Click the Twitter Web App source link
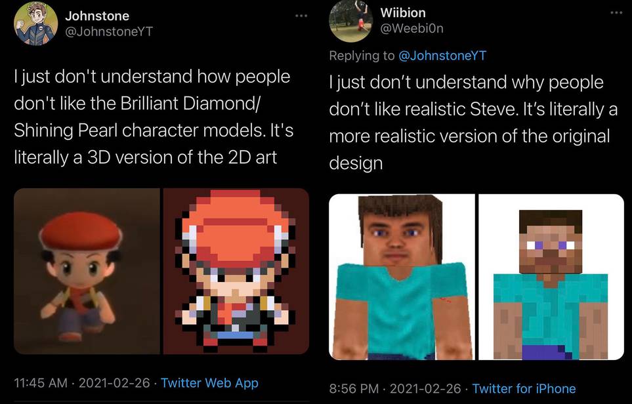This screenshot has width=632, height=404. coord(209,383)
